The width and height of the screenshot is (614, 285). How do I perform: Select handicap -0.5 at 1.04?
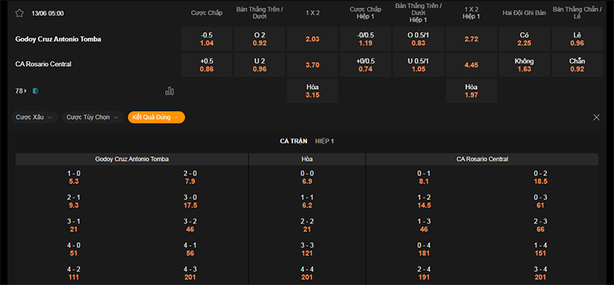[x=206, y=39]
